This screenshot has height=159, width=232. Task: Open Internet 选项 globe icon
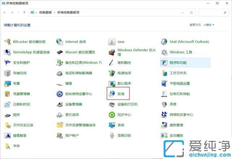point(60,42)
